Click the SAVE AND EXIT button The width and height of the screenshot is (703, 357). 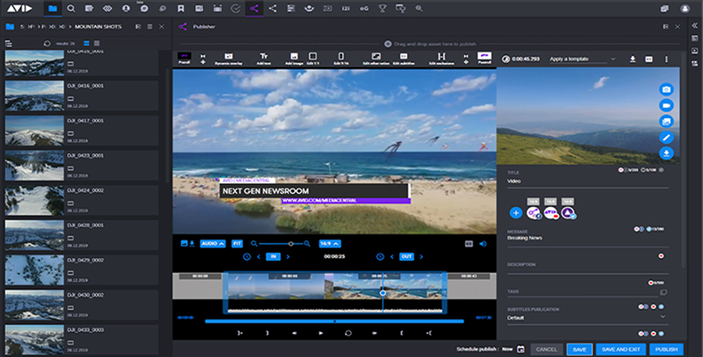point(621,349)
